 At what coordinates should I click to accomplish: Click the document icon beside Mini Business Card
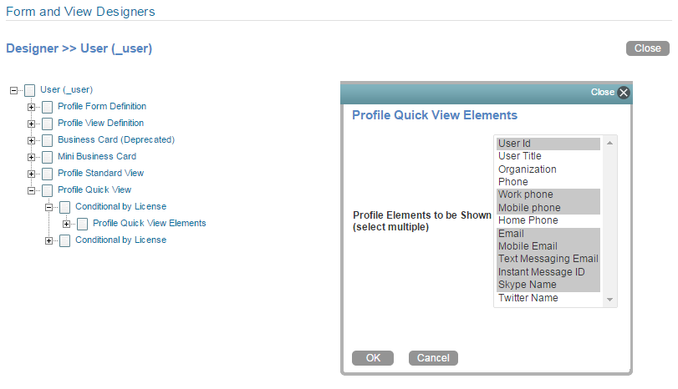(47, 157)
